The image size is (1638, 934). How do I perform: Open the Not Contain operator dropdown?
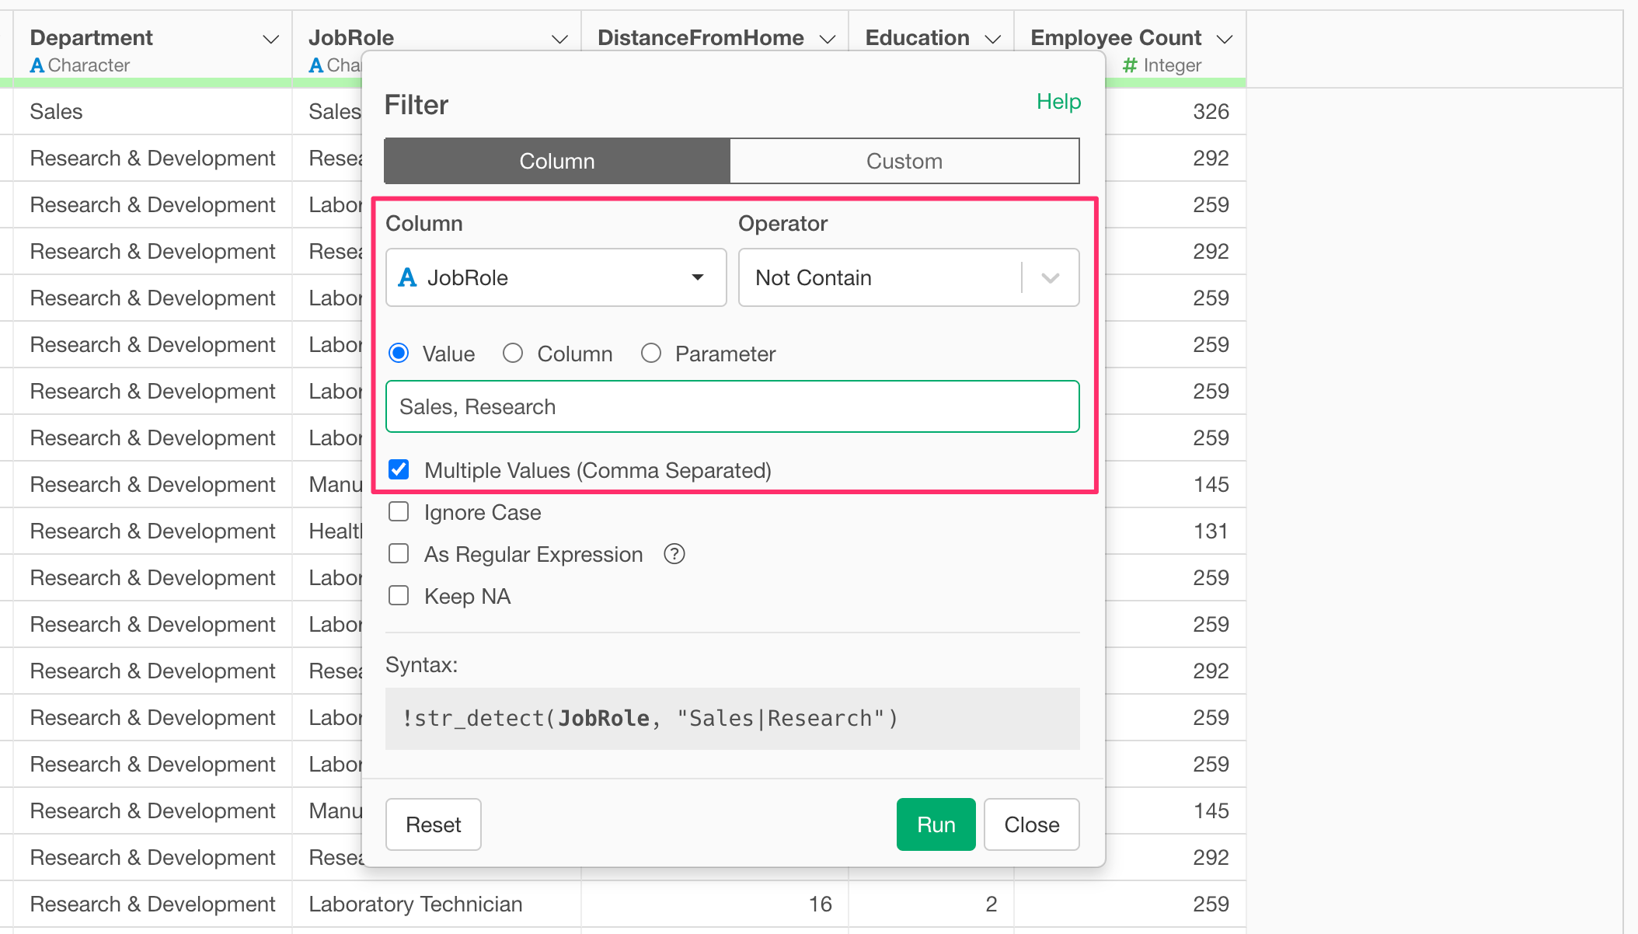pos(1050,277)
